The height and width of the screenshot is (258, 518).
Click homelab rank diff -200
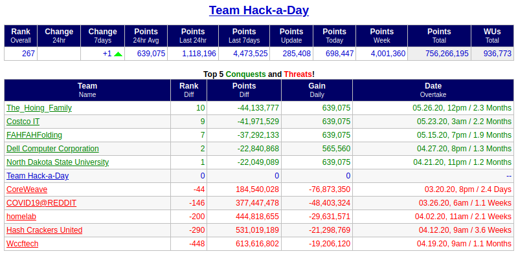(x=197, y=217)
